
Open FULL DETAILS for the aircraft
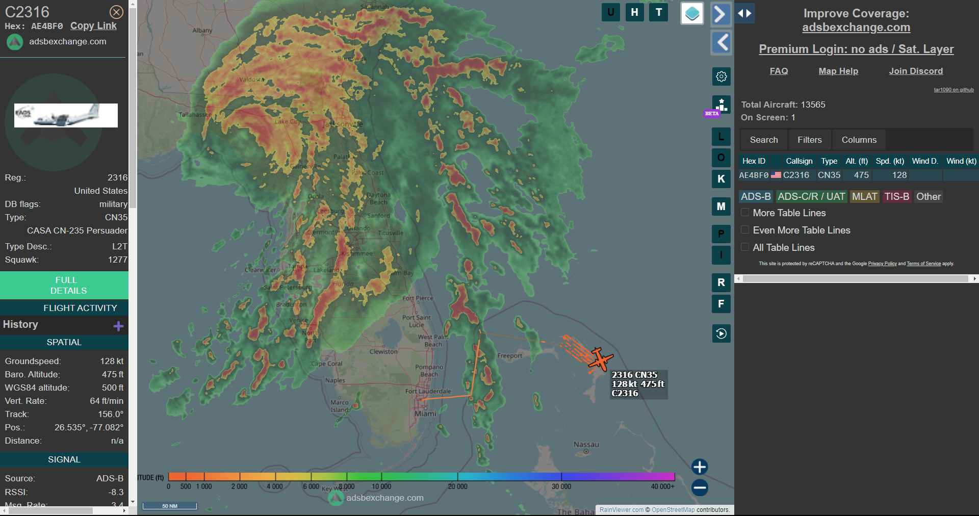coord(64,285)
